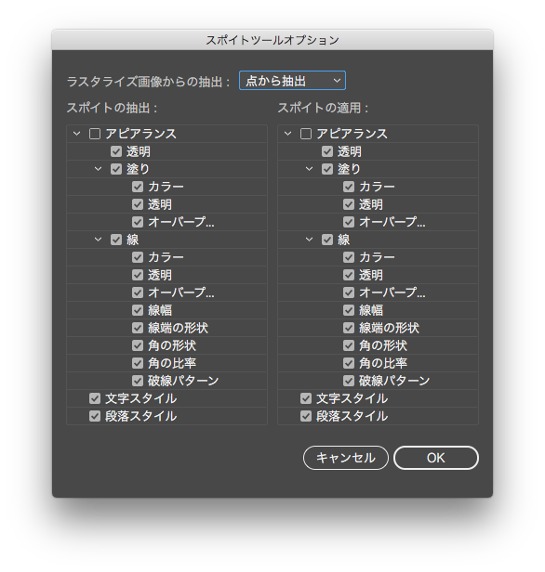The image size is (545, 572).
Task: Uncheck 線幅 in スポイトの適用
Action: 349,310
